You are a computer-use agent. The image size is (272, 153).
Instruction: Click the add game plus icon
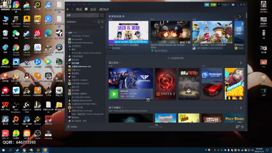pos(68,127)
